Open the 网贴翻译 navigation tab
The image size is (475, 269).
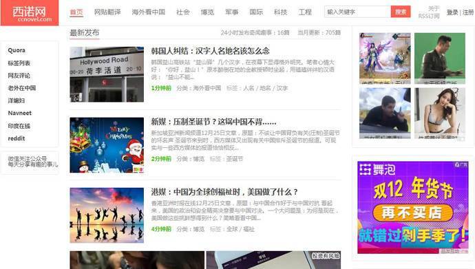pyautogui.click(x=107, y=12)
